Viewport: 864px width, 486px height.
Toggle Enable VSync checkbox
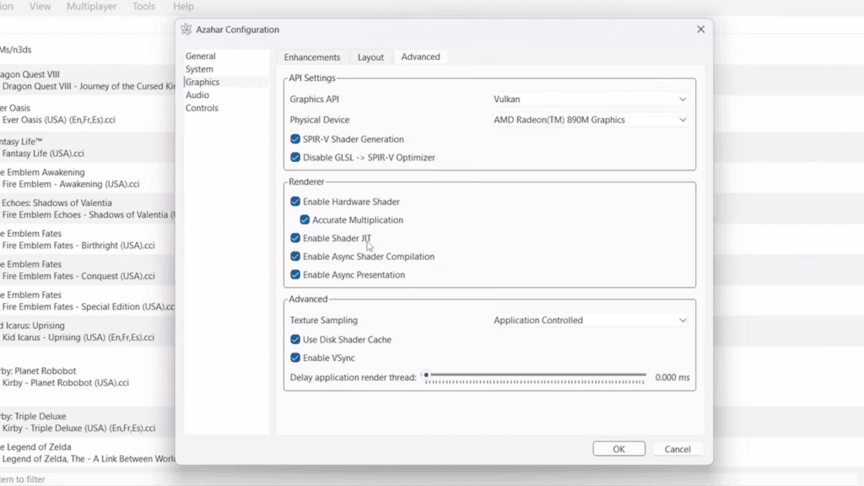click(x=295, y=358)
